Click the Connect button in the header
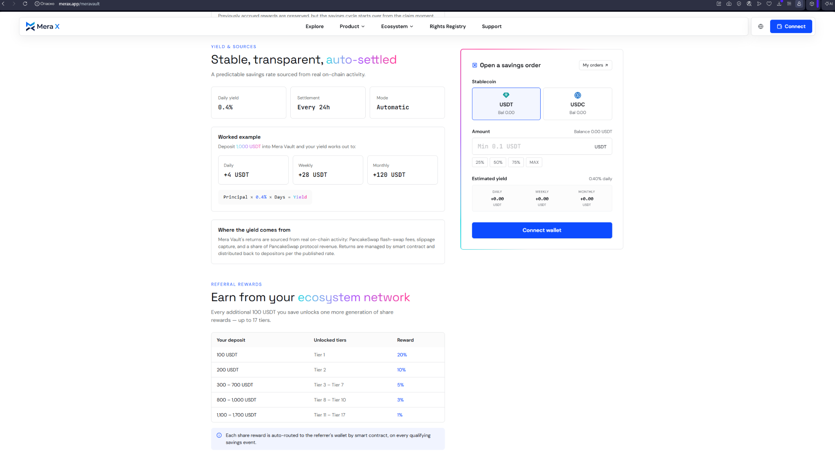This screenshot has height=451, width=835. [x=791, y=26]
